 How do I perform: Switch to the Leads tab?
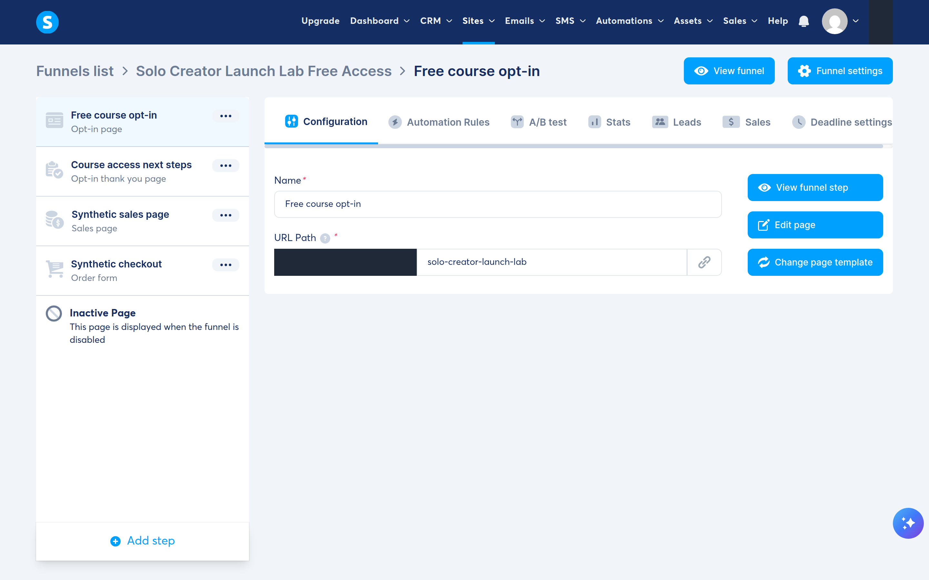676,122
